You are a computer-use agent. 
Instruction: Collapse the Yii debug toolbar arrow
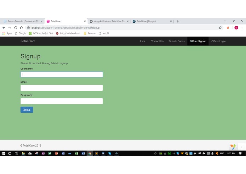tap(242, 147)
